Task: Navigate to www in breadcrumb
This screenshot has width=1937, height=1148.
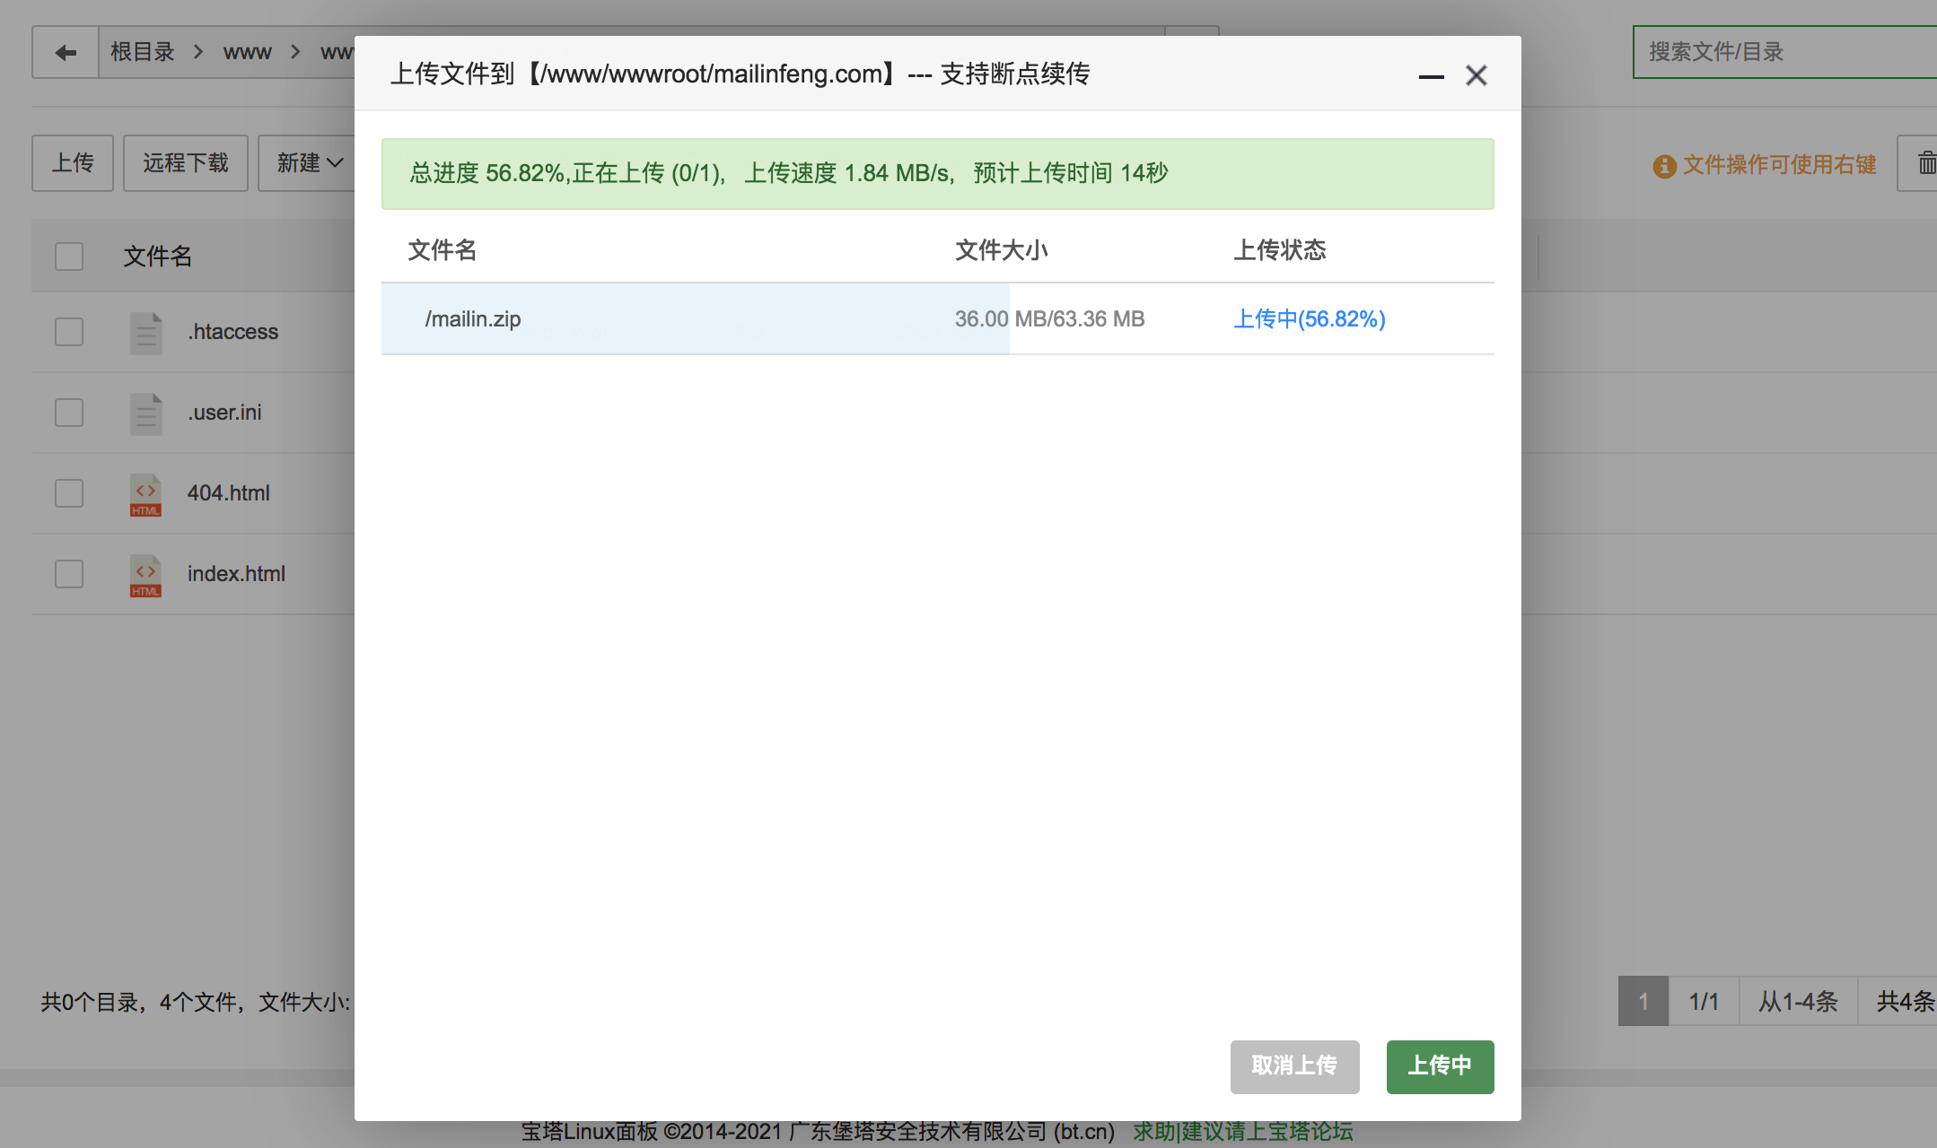Action: pyautogui.click(x=247, y=51)
